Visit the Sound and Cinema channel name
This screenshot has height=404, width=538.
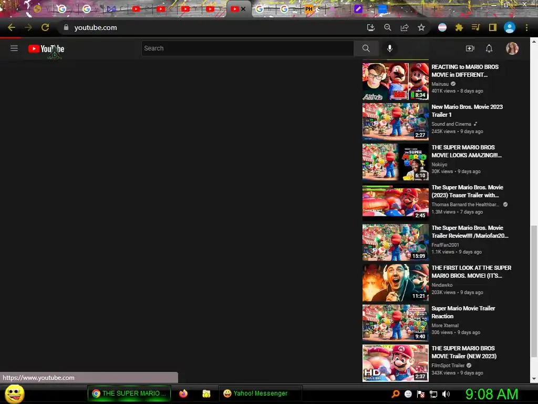pos(451,124)
